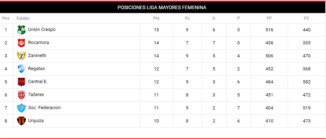Image resolution: width=326 pixels, height=139 pixels.
Task: Select the Talleres team name
Action: pos(36,95)
